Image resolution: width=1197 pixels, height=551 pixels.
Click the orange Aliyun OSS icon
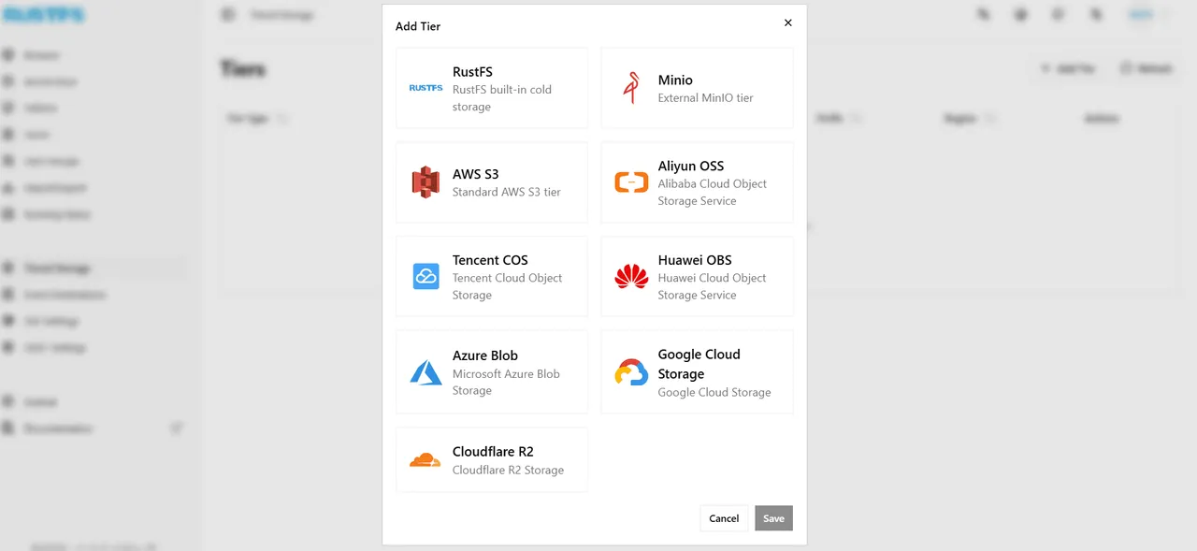pyautogui.click(x=631, y=182)
